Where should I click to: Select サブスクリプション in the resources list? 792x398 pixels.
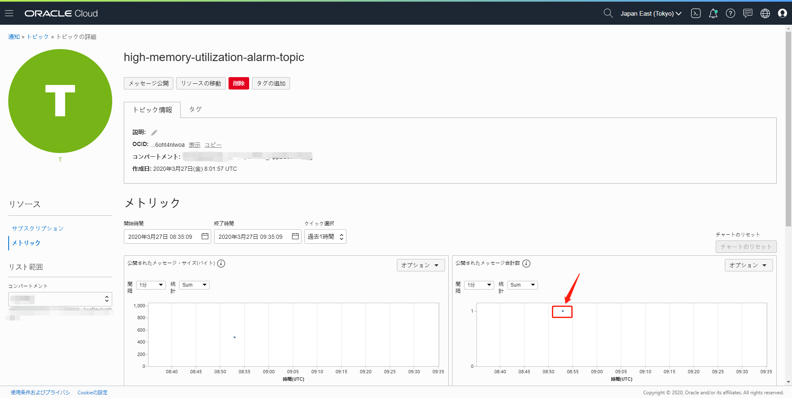tap(38, 228)
